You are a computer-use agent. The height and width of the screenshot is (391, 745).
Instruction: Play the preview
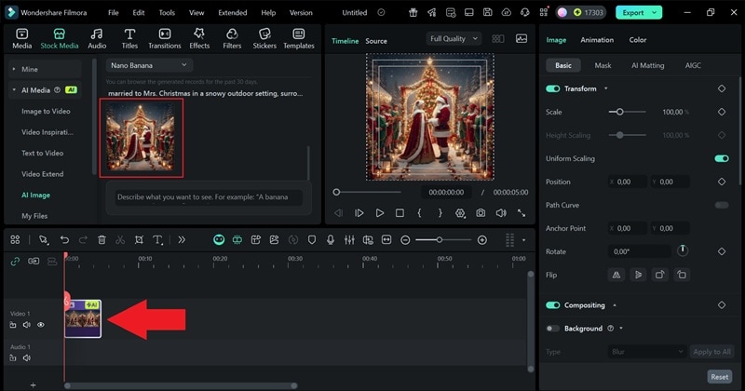(x=380, y=213)
